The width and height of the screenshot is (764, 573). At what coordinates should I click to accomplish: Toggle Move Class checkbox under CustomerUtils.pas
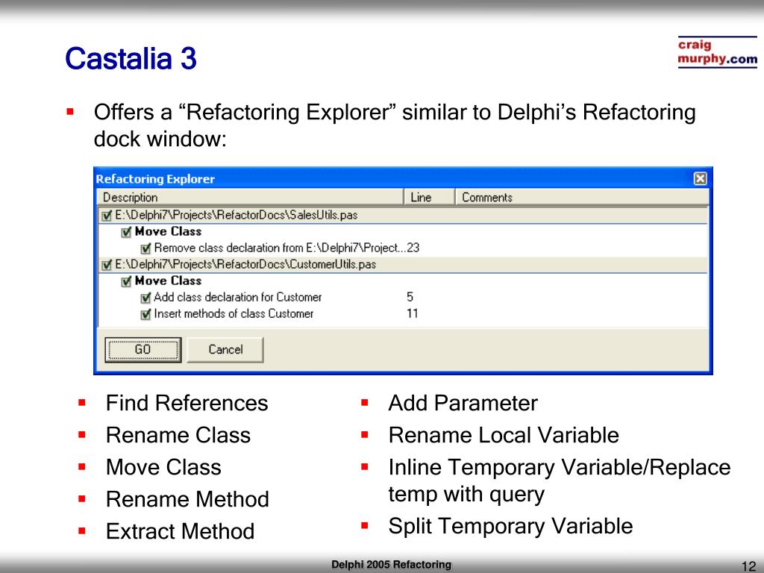pos(126,281)
